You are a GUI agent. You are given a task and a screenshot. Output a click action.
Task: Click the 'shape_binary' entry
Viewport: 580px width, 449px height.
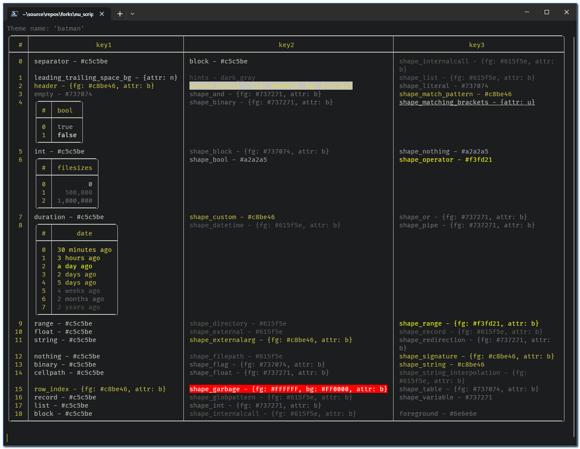(x=261, y=102)
